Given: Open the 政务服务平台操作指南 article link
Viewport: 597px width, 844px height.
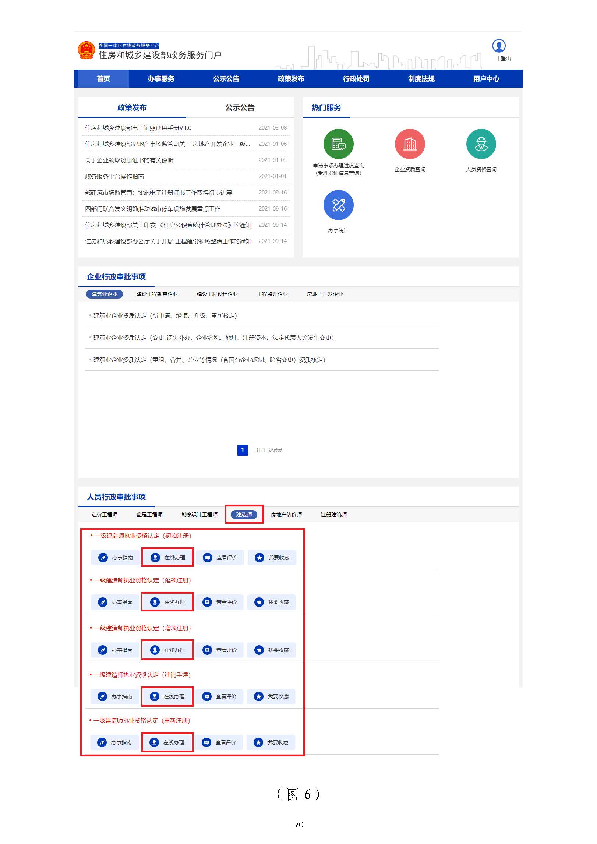Looking at the screenshot, I should click(114, 176).
